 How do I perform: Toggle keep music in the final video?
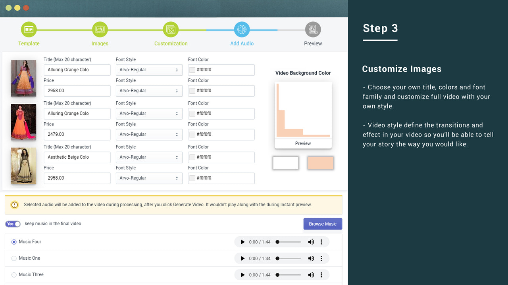point(13,224)
